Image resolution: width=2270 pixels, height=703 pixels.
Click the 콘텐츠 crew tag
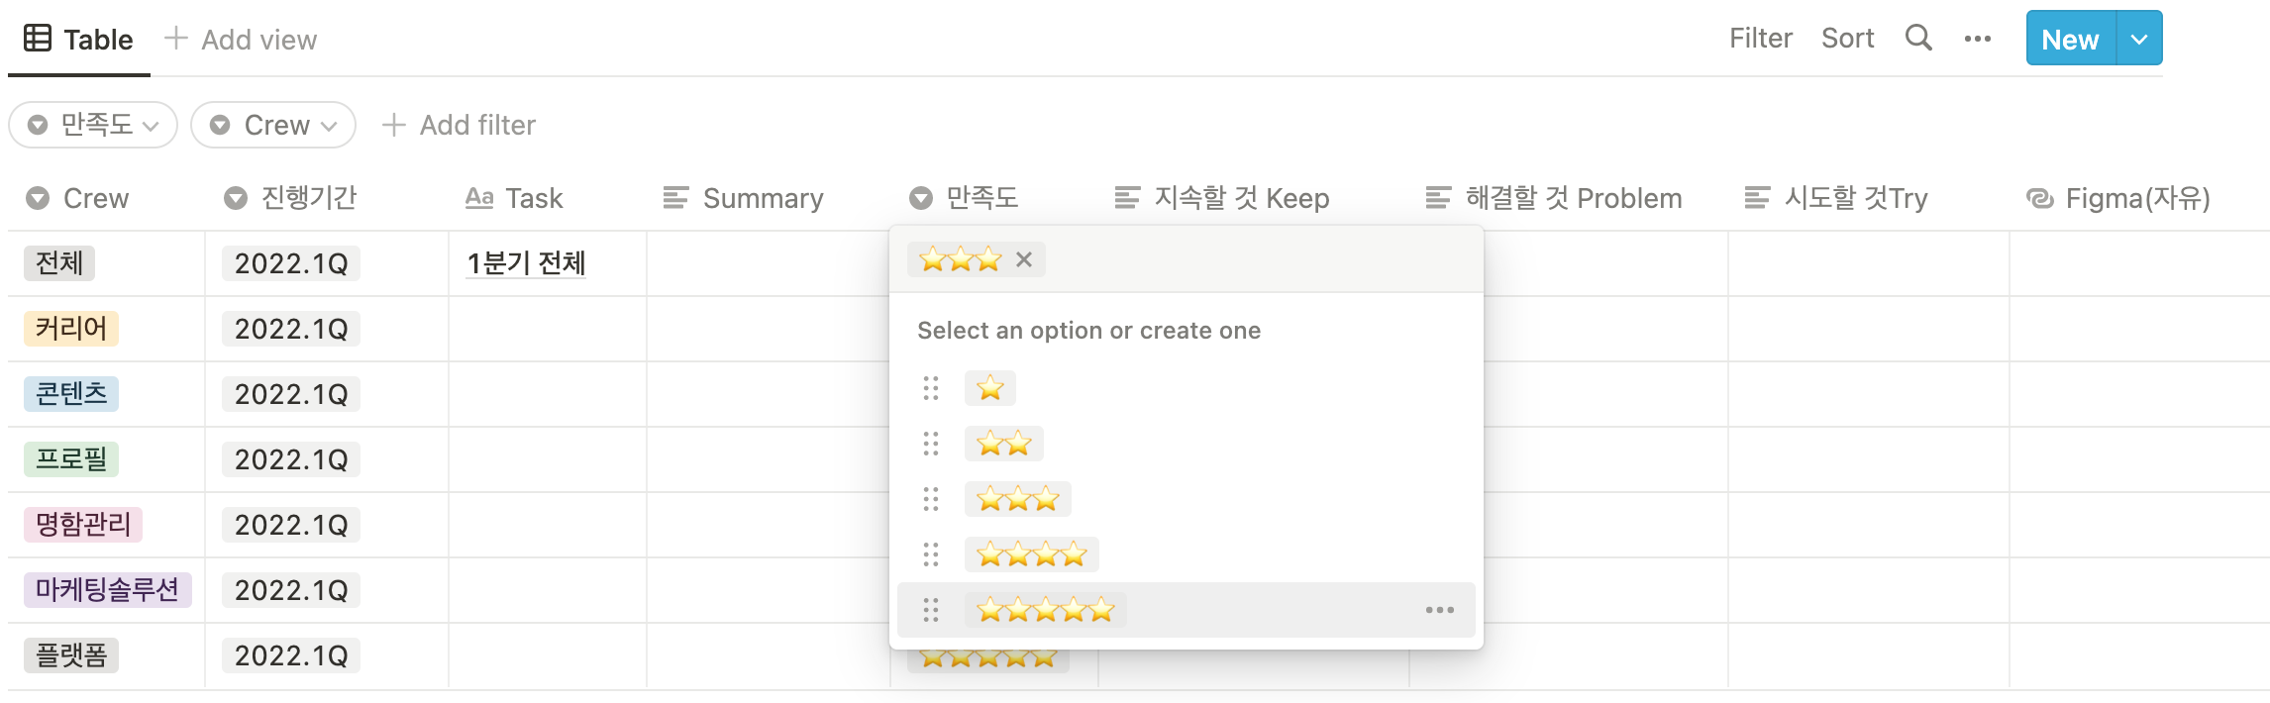(71, 394)
